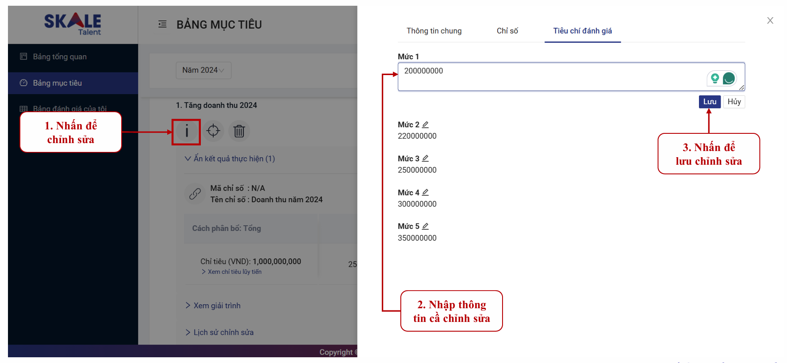The height and width of the screenshot is (363, 787).
Task: Open the Năm 2024 year dropdown
Action: pyautogui.click(x=203, y=70)
